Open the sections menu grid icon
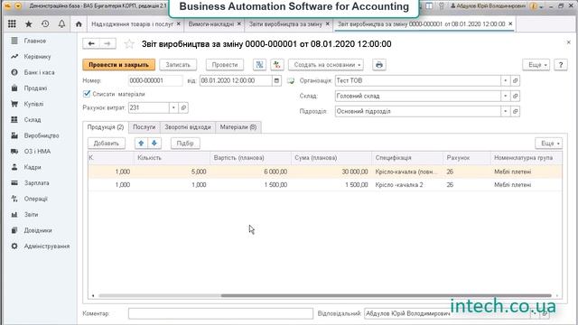Viewport: 578px width, 325px height. click(x=12, y=24)
